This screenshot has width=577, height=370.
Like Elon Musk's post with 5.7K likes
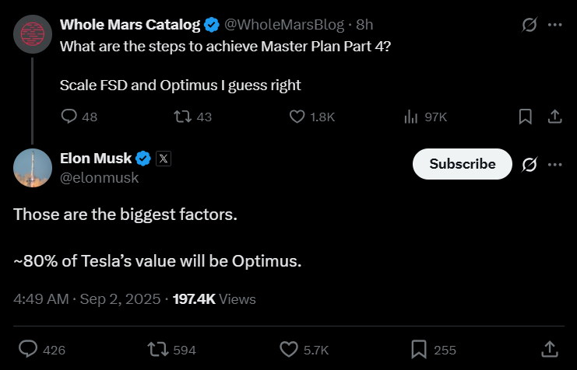point(288,349)
